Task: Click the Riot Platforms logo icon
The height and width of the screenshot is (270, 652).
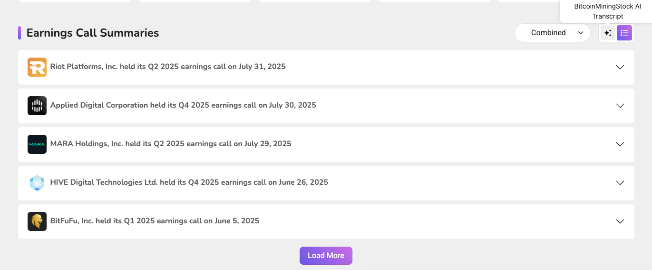Action: (x=37, y=67)
